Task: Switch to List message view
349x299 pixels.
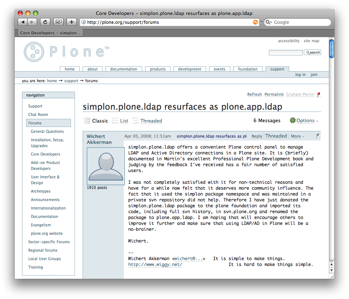Action: (x=120, y=121)
